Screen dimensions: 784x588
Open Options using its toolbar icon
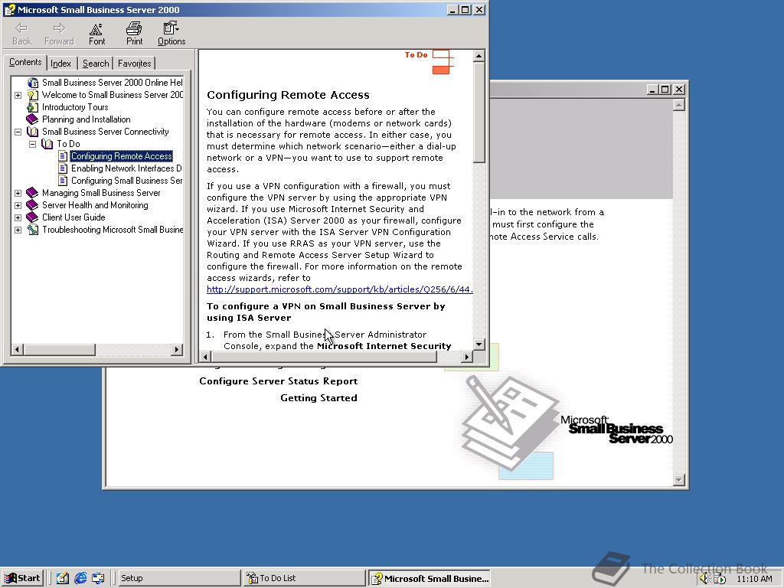tap(170, 34)
